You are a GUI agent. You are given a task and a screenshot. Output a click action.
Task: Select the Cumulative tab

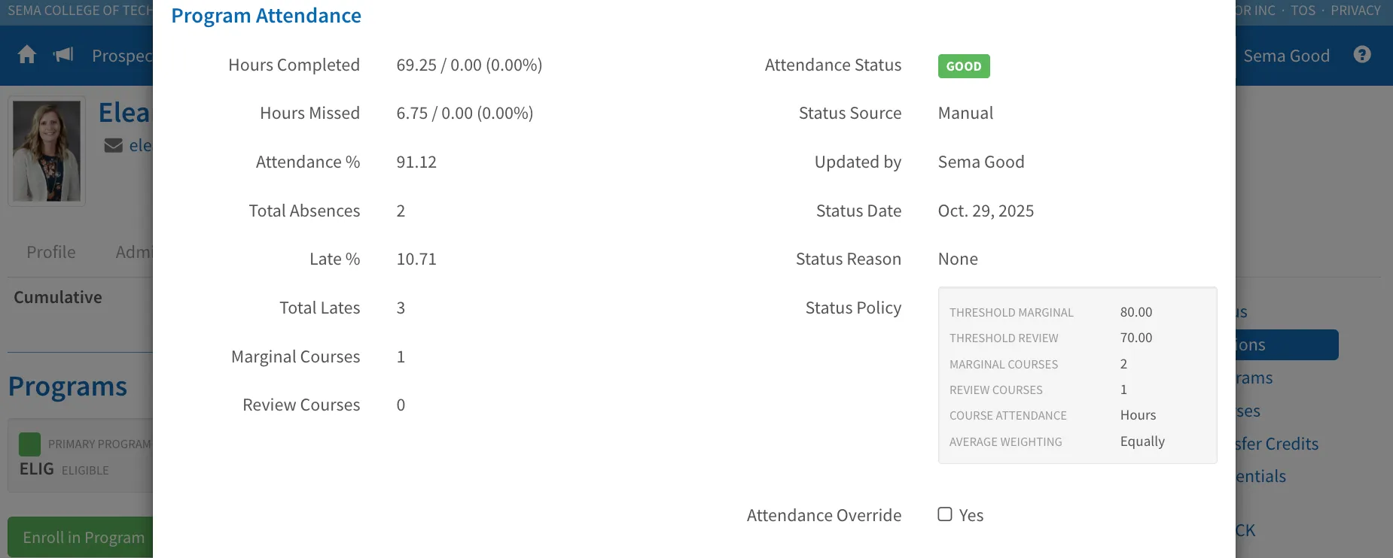(x=58, y=297)
